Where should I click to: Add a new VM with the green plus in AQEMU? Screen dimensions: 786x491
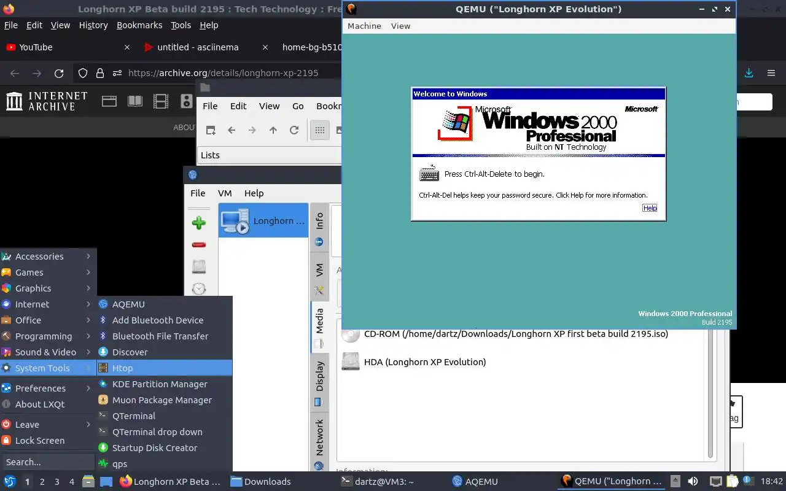(x=198, y=223)
